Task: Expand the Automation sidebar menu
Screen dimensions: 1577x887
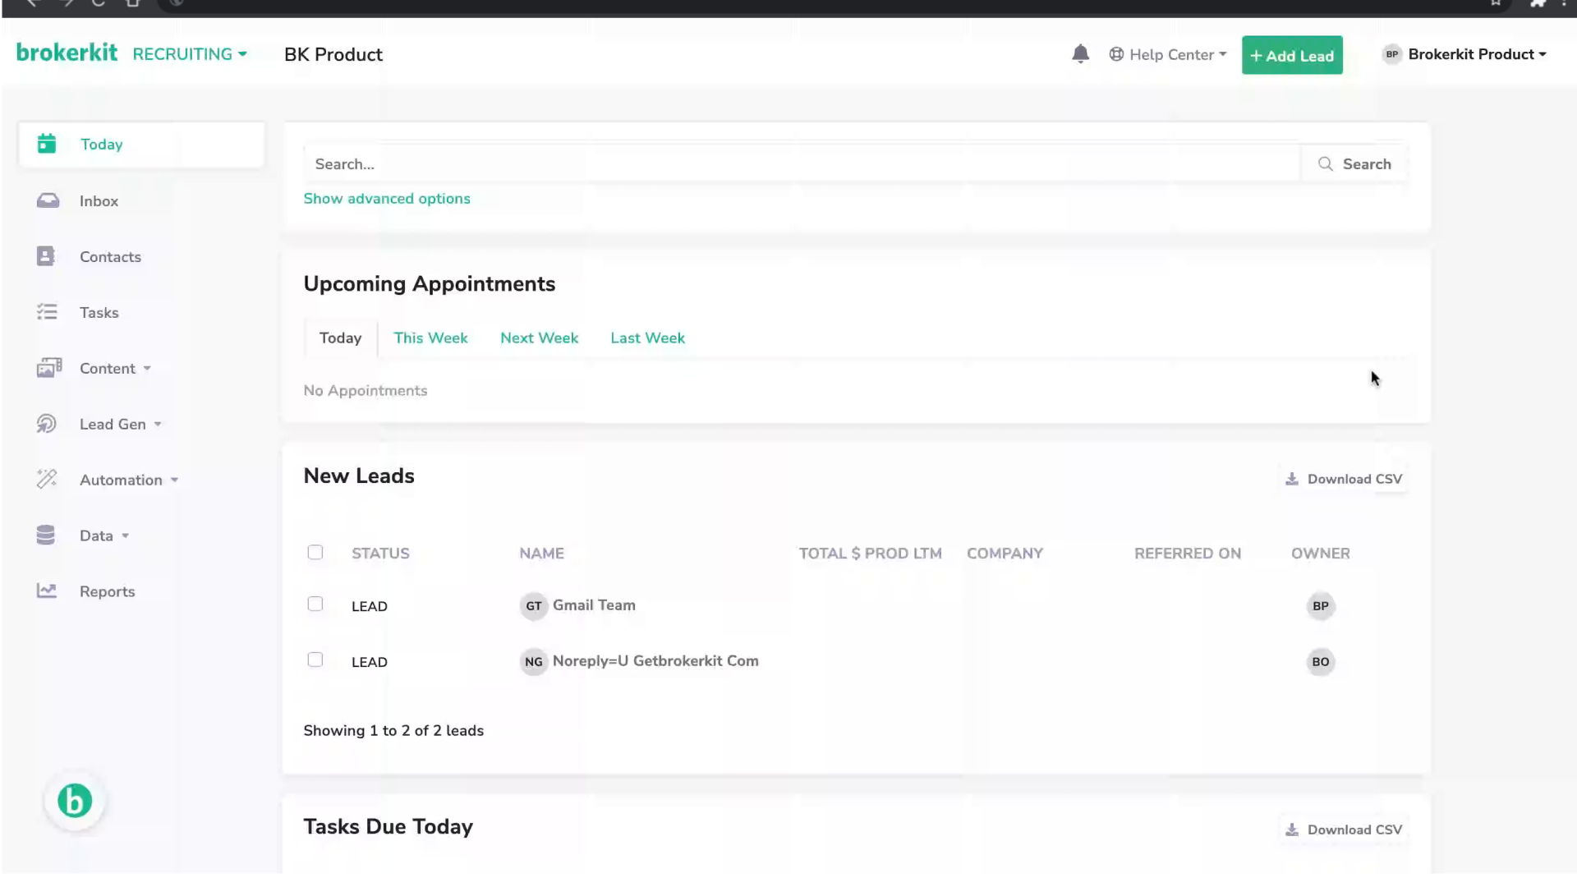Action: click(x=129, y=480)
